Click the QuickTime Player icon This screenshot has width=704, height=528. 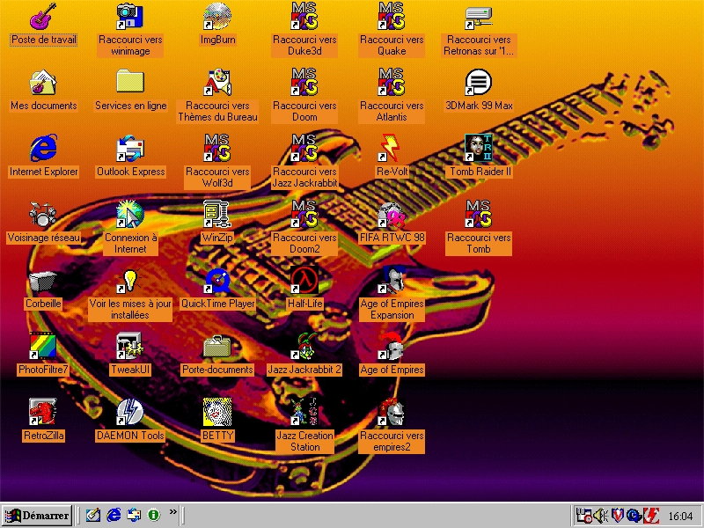point(217,280)
